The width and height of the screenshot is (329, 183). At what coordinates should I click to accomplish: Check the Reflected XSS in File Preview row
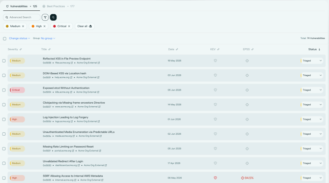tap(4, 61)
